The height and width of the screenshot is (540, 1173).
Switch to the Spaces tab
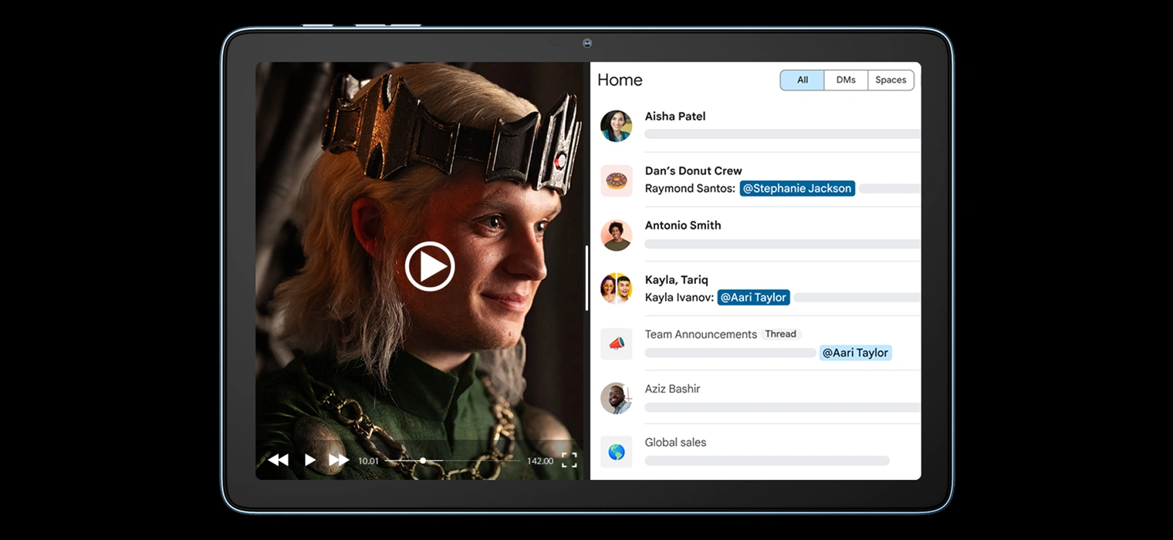point(891,80)
